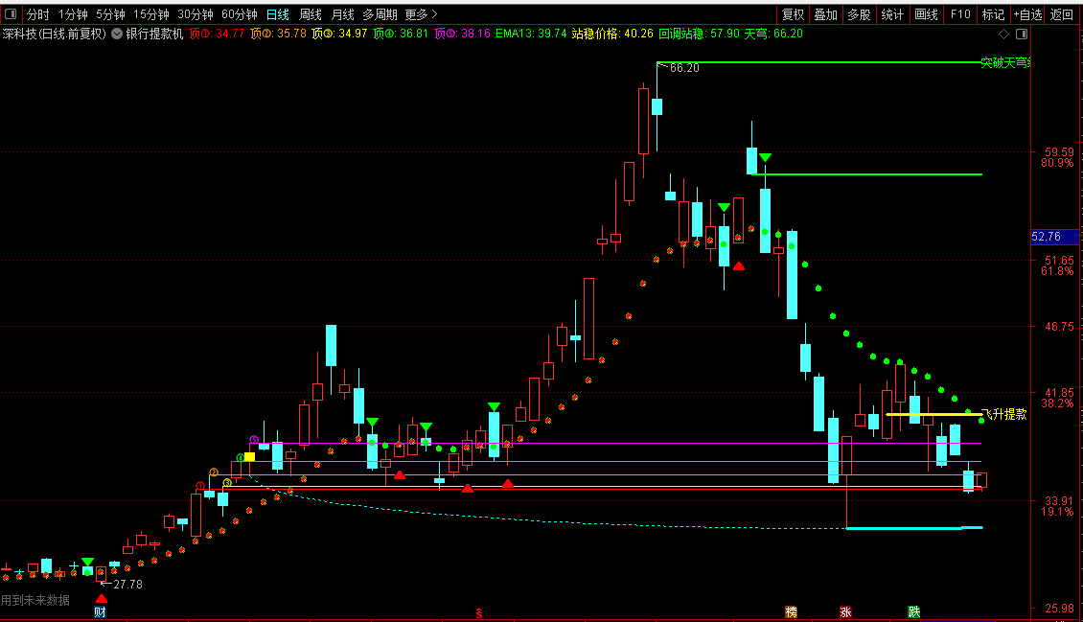The image size is (1083, 622).
Task: Click the 27.78 low price label
Action: [127, 584]
